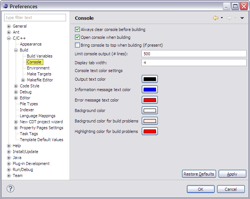
Task: Maximize the Preferences window
Action: click(x=235, y=6)
